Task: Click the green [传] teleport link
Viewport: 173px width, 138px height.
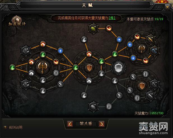Action: click(x=112, y=18)
